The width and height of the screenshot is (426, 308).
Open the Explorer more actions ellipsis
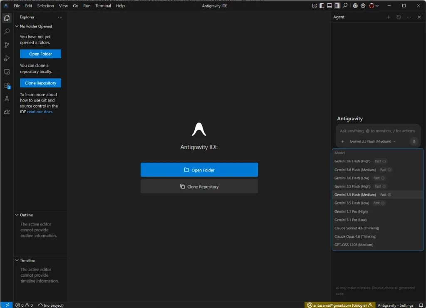pos(60,17)
